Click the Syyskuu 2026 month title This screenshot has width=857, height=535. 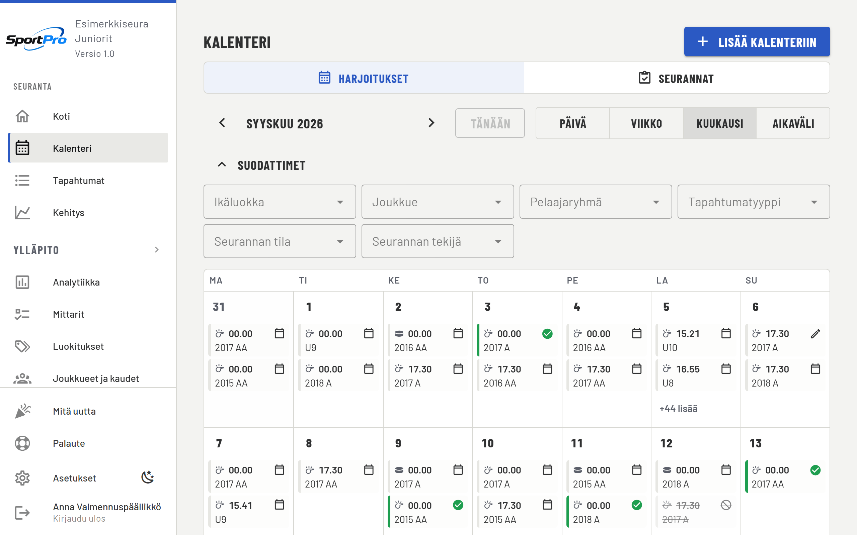point(284,123)
